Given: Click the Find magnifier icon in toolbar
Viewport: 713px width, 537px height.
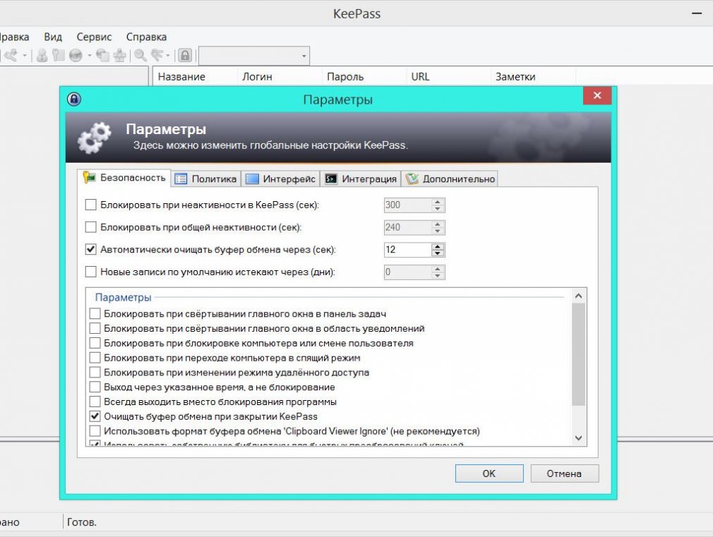Looking at the screenshot, I should [140, 56].
